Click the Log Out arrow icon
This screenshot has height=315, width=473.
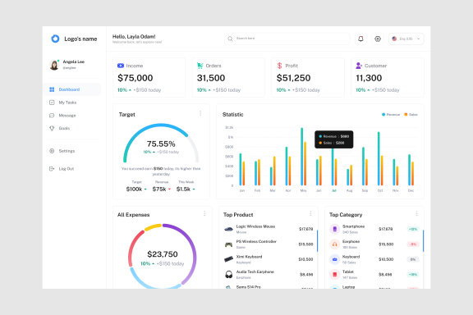pyautogui.click(x=52, y=168)
